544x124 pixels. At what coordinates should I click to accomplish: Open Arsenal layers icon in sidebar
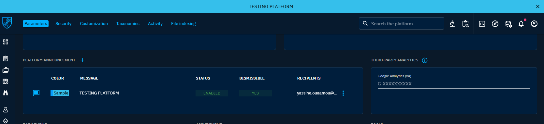6,121
